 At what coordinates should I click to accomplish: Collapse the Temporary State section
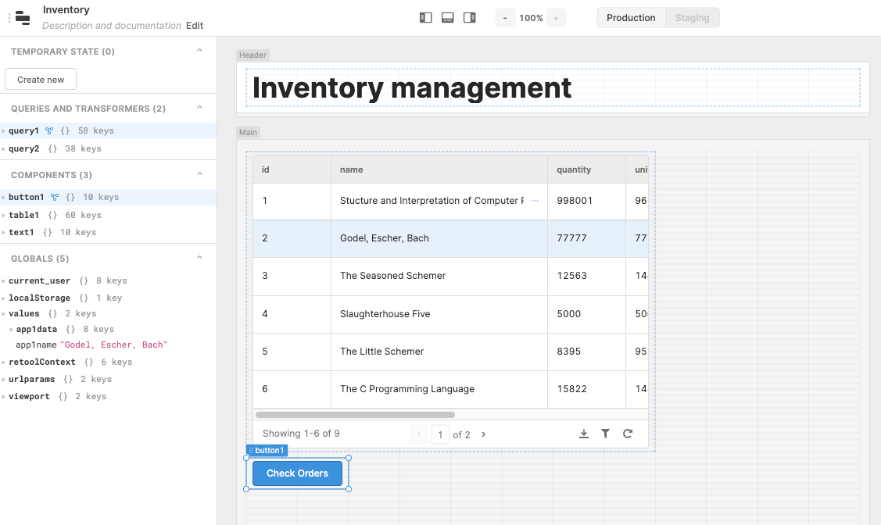pos(199,51)
